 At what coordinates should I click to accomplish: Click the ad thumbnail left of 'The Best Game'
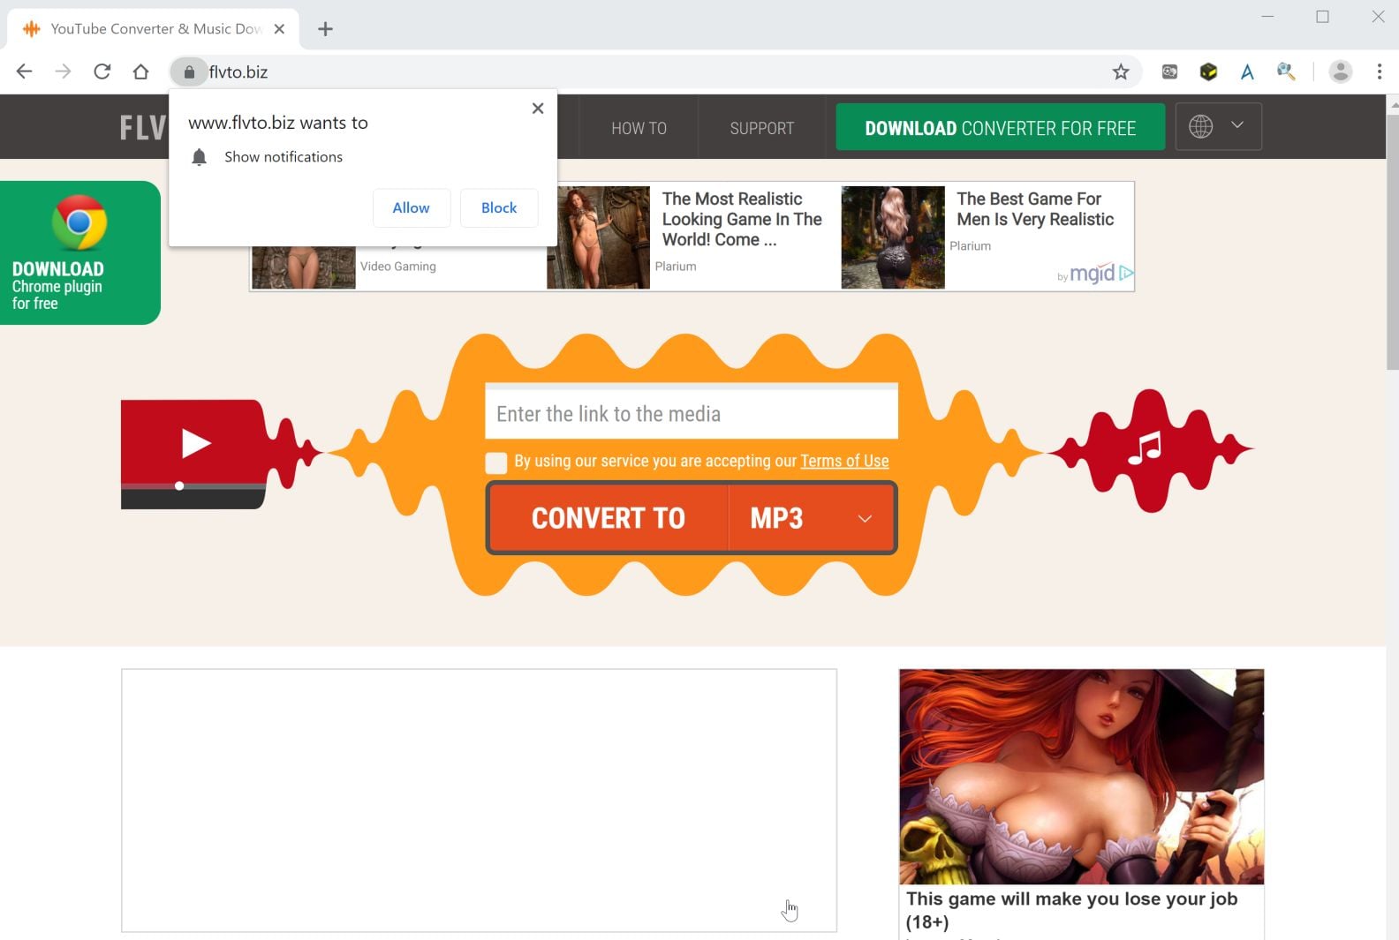coord(893,237)
